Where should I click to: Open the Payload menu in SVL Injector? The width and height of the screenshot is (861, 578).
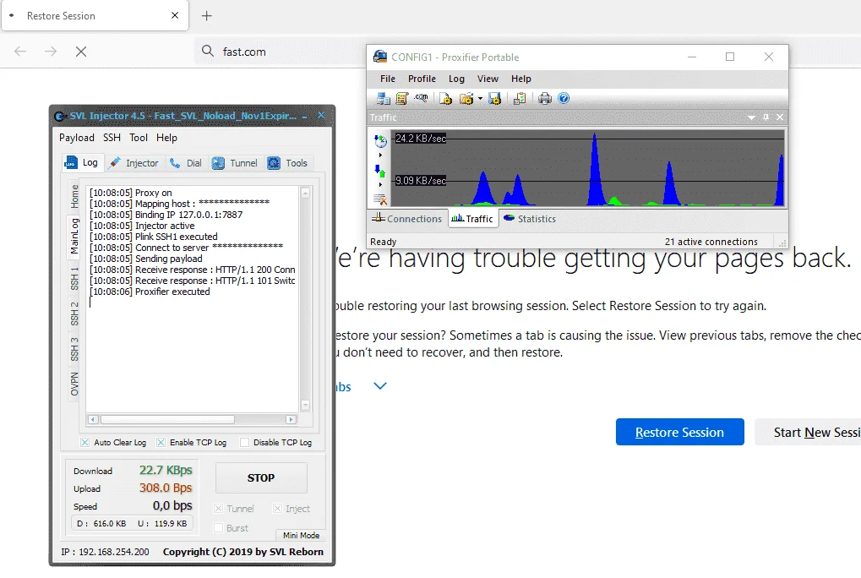[x=76, y=138]
